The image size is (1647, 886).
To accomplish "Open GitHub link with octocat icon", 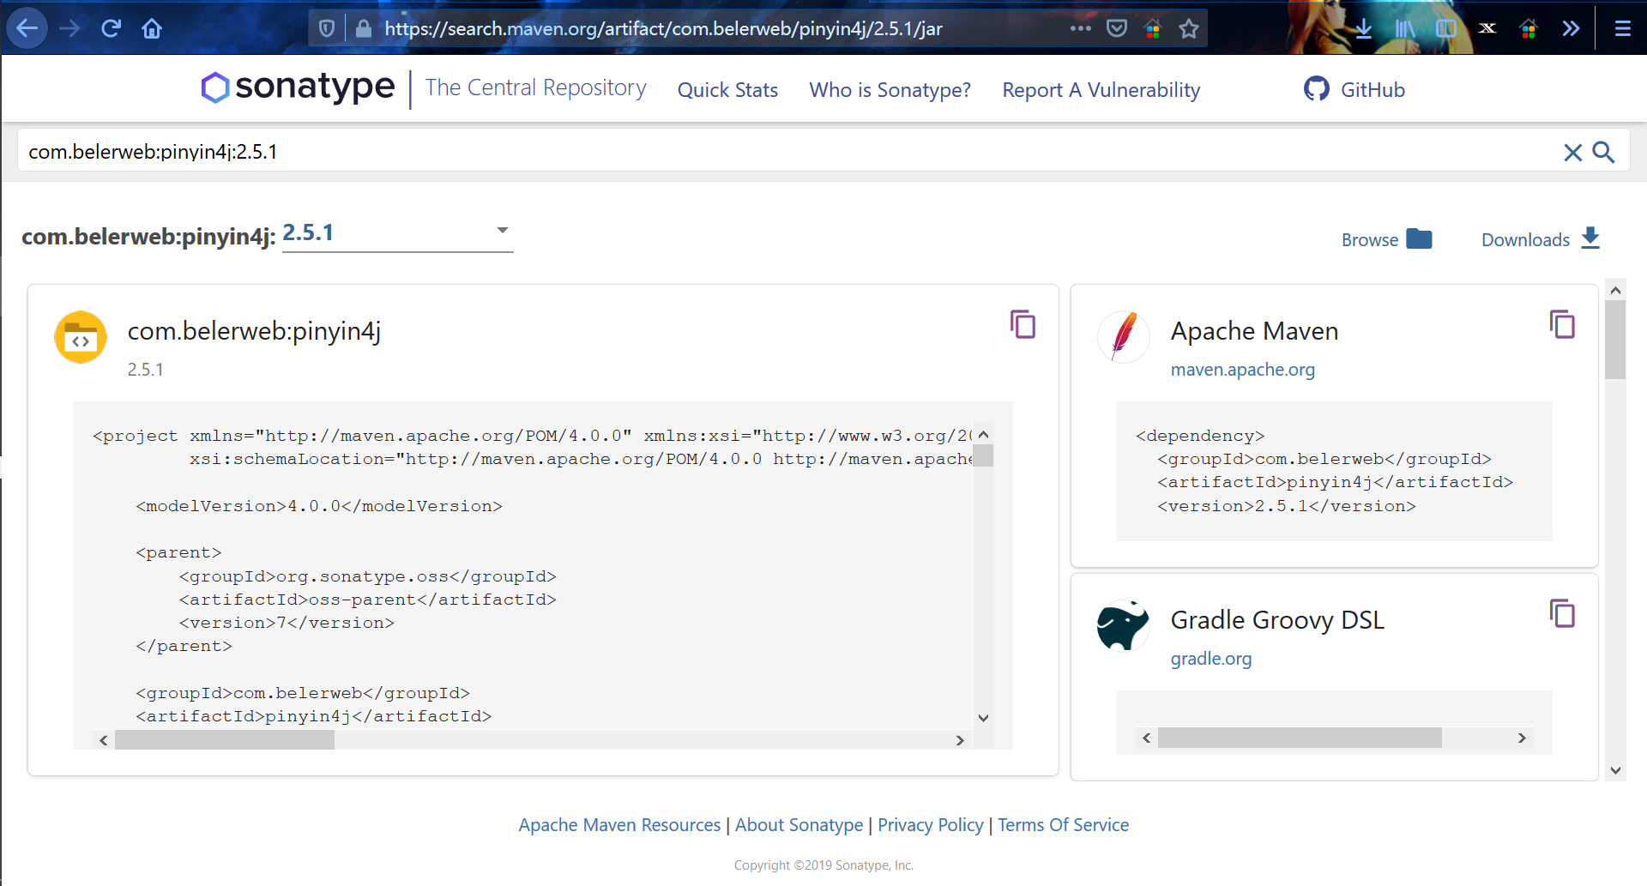I will pyautogui.click(x=1354, y=89).
